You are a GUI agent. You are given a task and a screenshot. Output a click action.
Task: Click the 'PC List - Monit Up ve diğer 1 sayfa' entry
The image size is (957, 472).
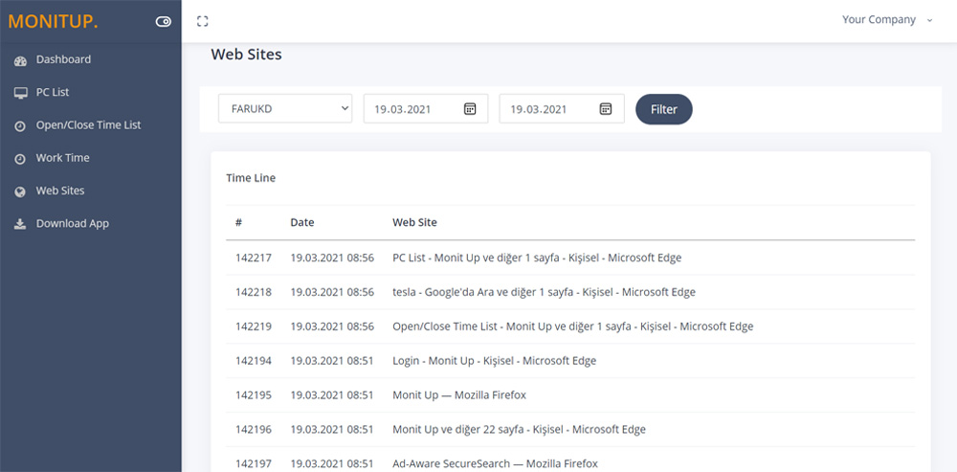(x=537, y=258)
